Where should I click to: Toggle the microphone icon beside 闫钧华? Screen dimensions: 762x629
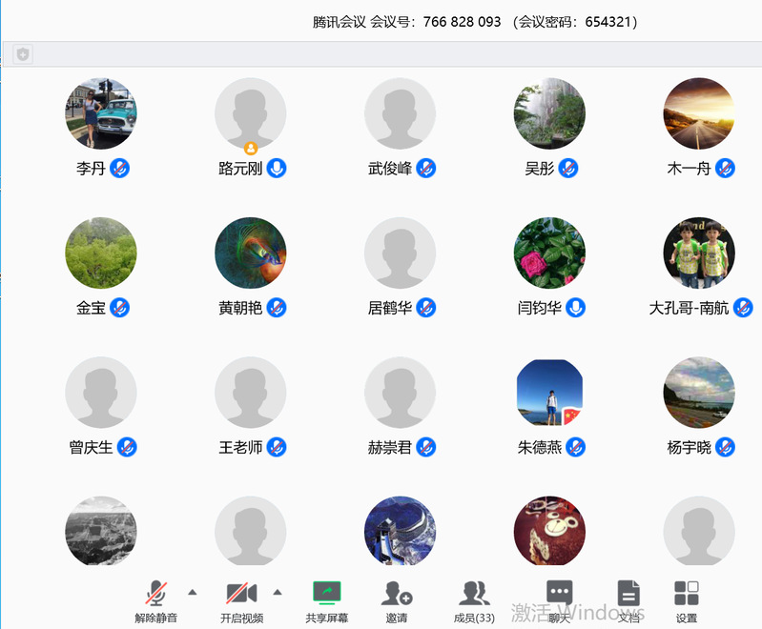point(575,308)
